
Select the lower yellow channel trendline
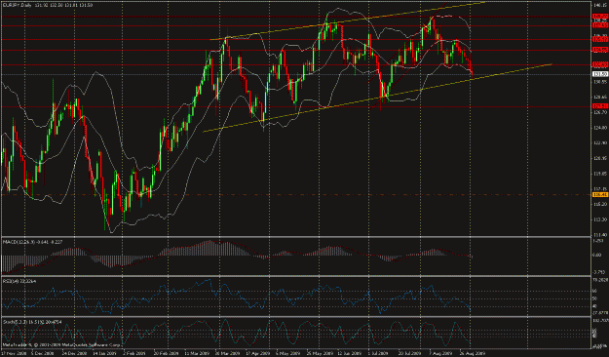377,98
